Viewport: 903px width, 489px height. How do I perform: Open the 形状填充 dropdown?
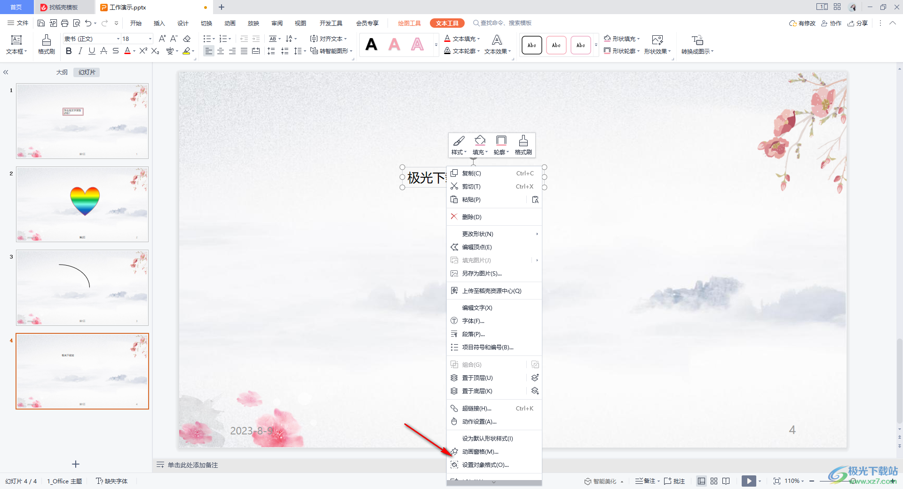click(622, 39)
